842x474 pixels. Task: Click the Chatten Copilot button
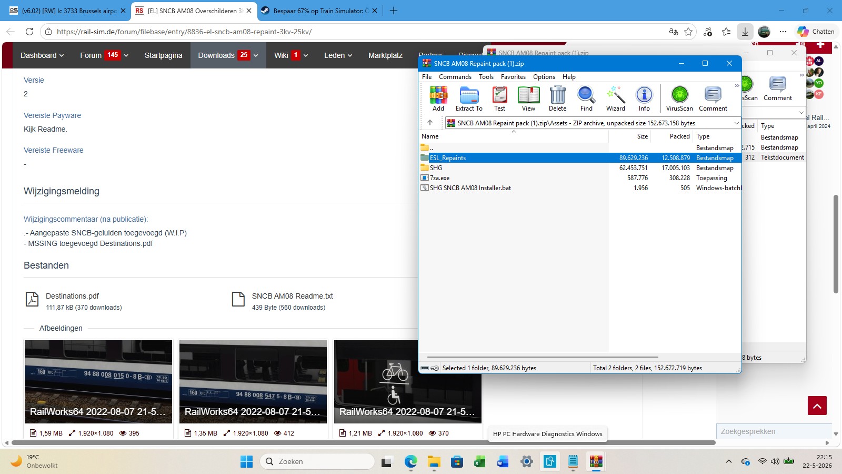[816, 32]
